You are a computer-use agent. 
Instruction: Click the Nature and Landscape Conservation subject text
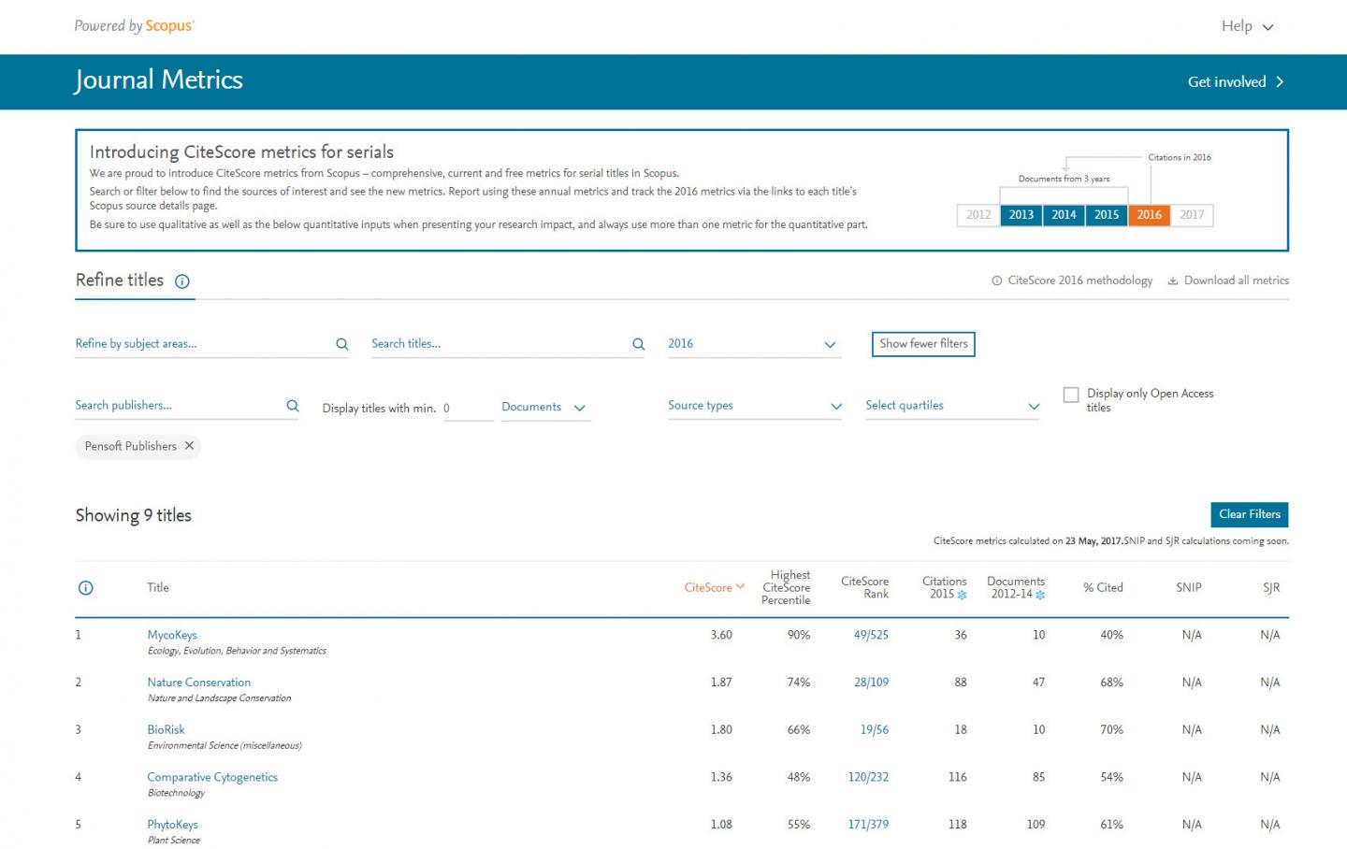[x=219, y=698]
